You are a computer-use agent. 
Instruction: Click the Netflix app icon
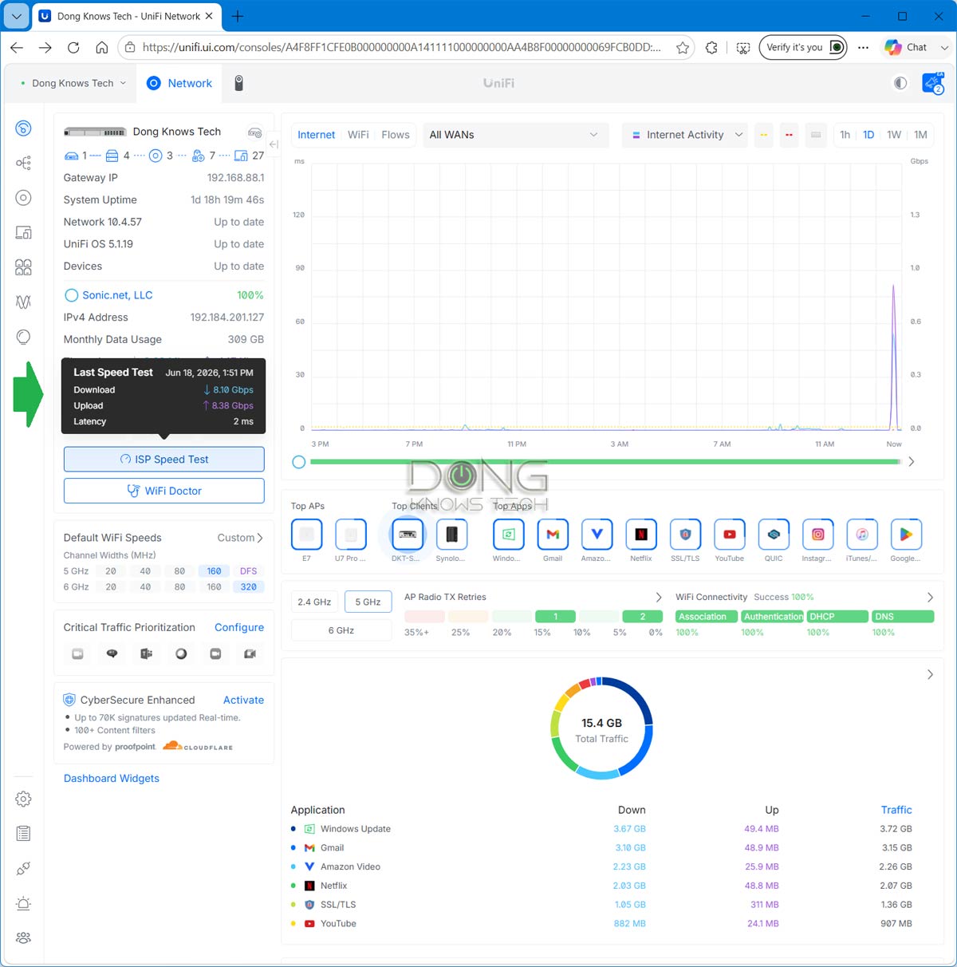point(641,535)
